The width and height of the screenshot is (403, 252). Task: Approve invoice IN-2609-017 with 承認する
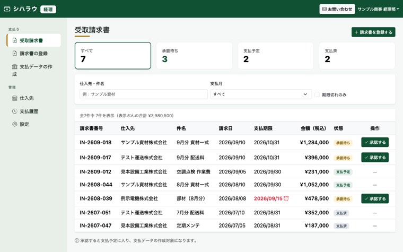[x=375, y=158]
